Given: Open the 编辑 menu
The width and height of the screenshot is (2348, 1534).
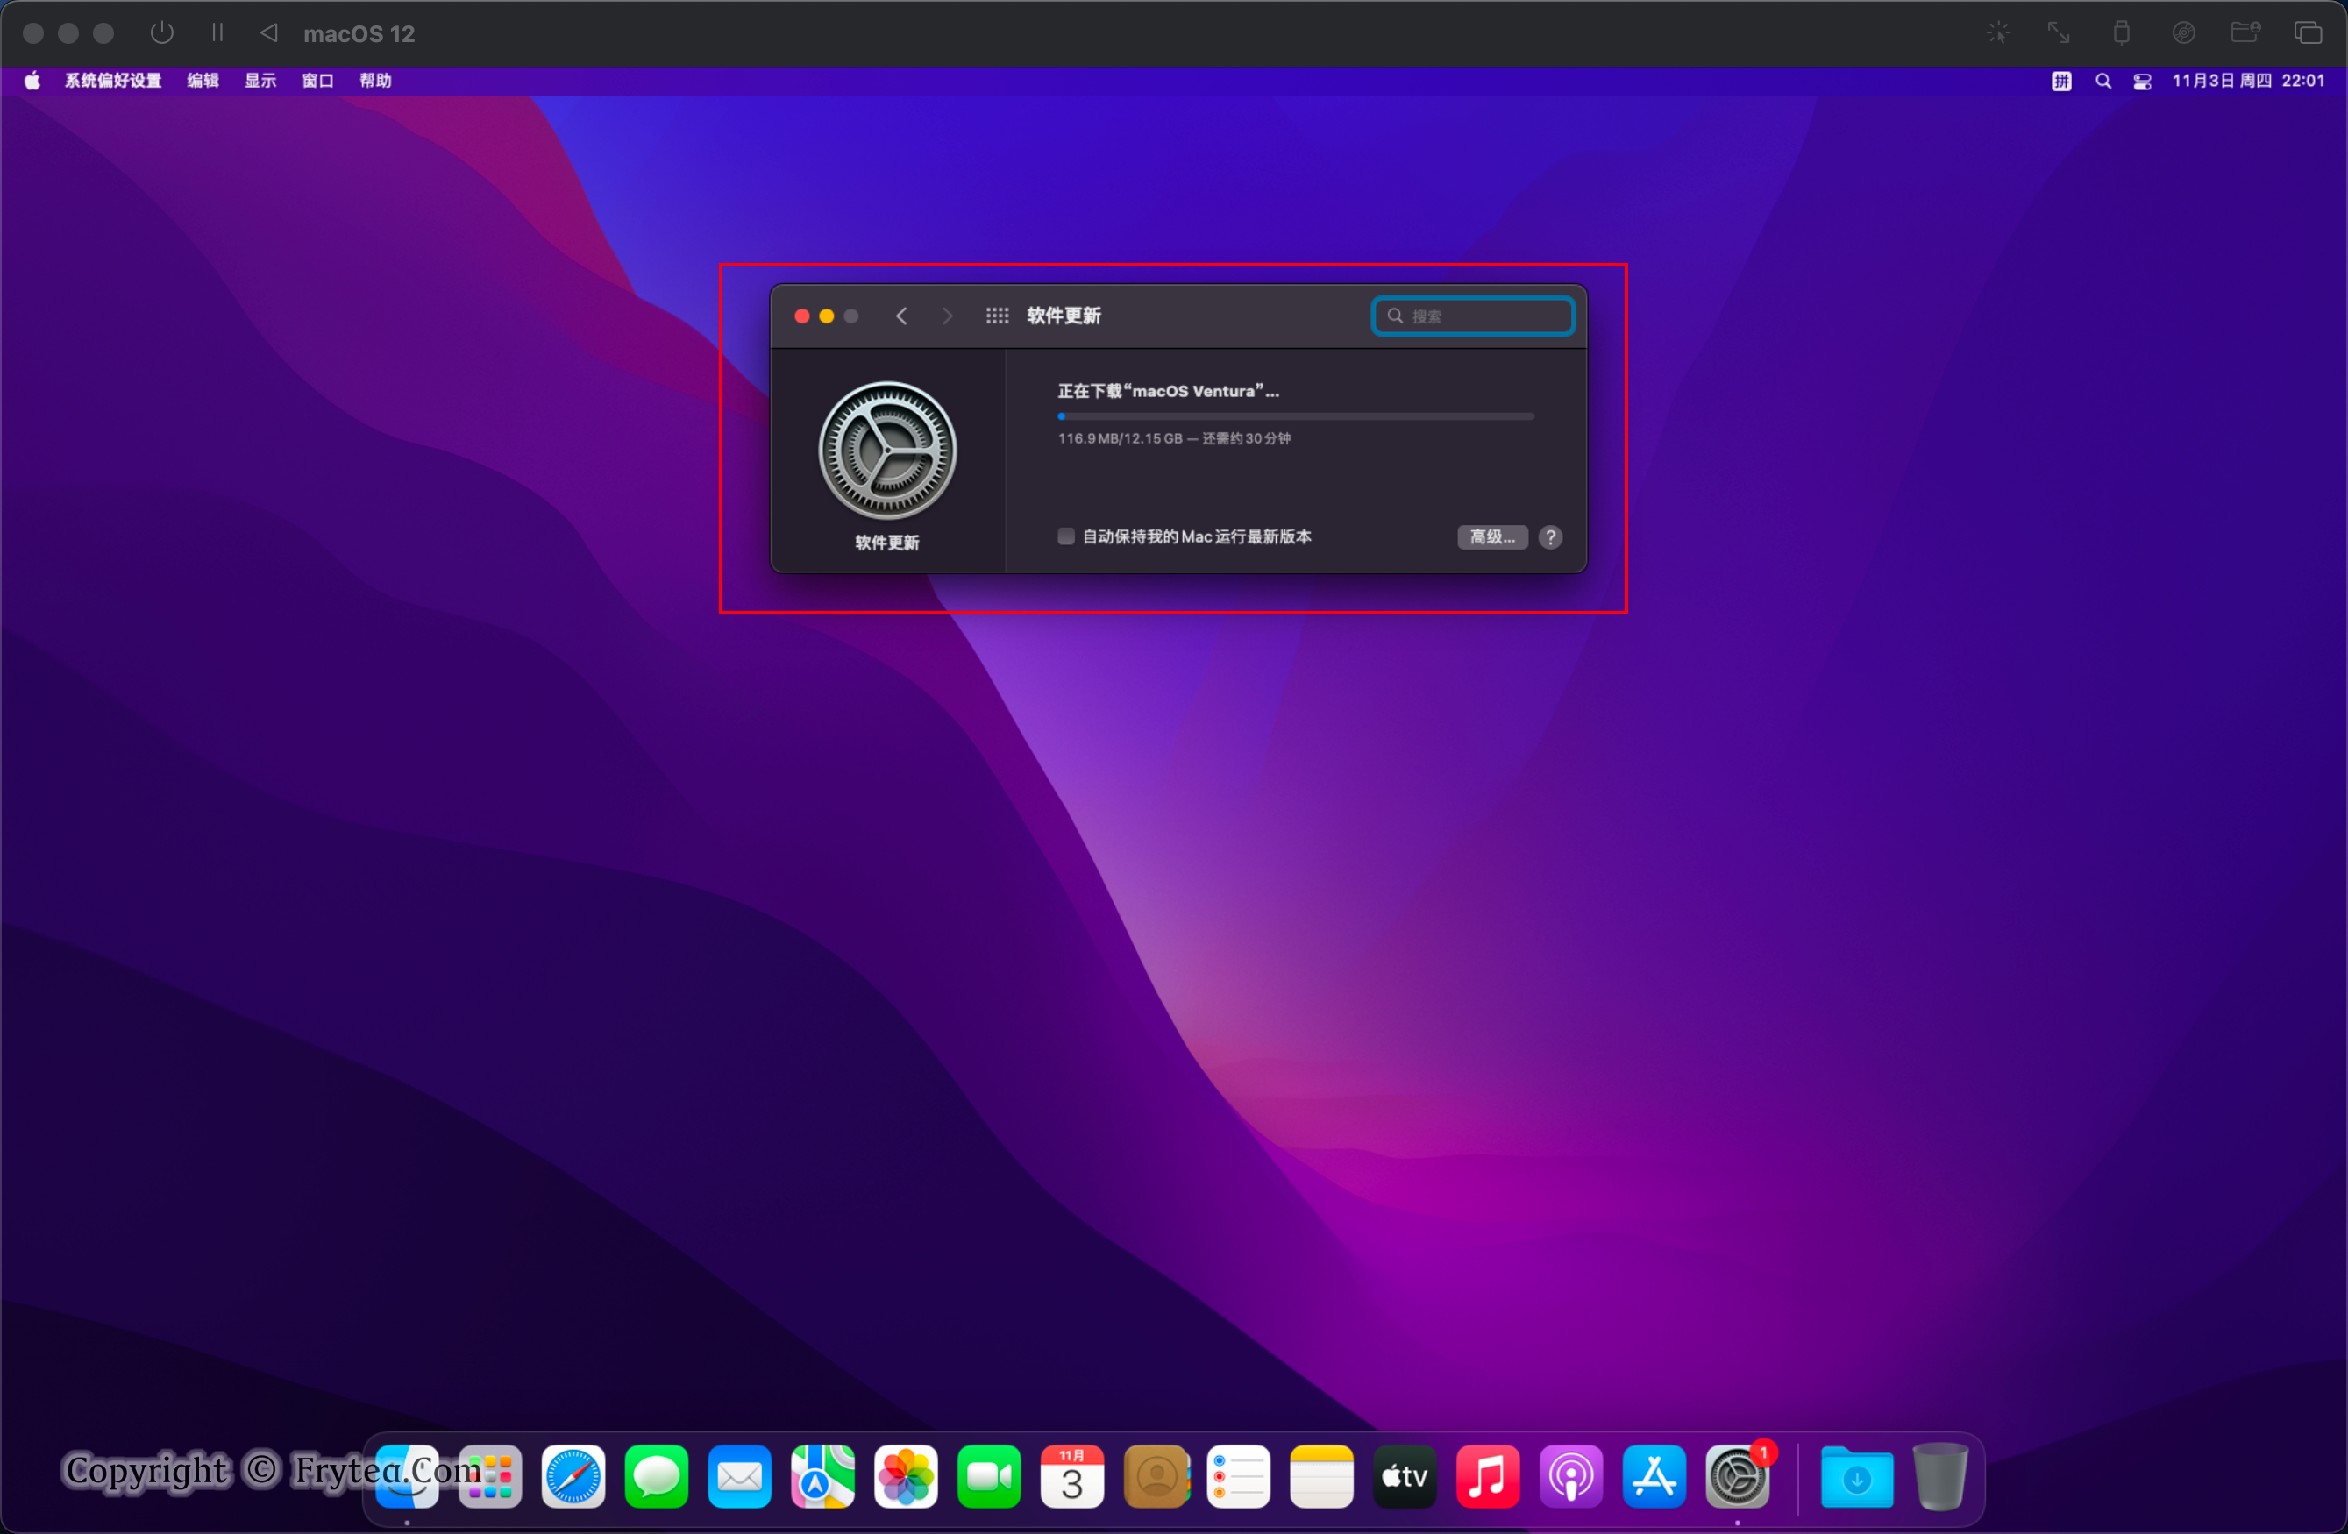Looking at the screenshot, I should [203, 81].
